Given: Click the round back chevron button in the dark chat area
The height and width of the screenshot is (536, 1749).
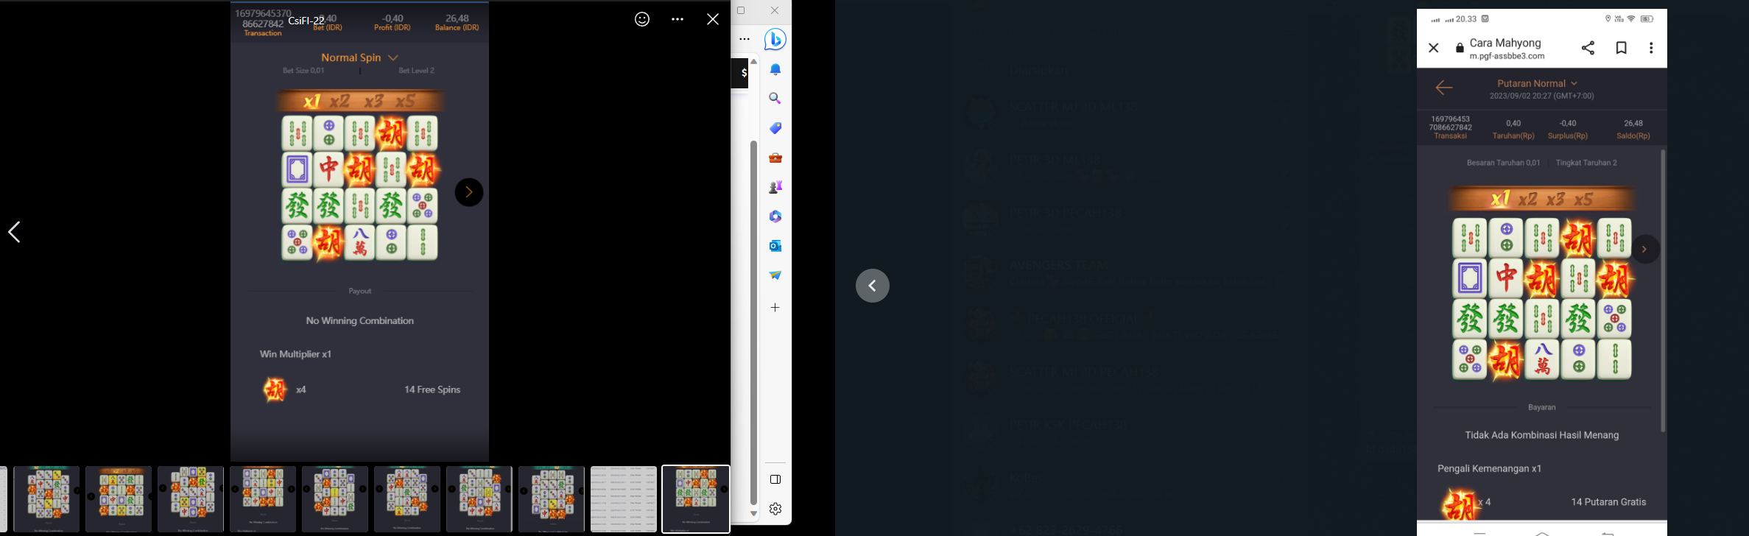Looking at the screenshot, I should (x=873, y=286).
